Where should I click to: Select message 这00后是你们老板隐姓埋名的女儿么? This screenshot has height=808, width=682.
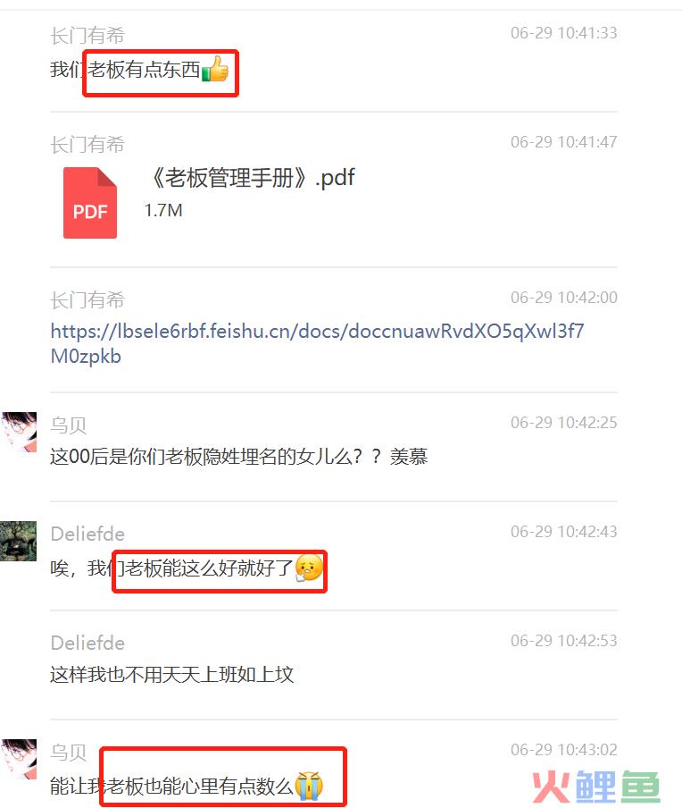[x=239, y=457]
